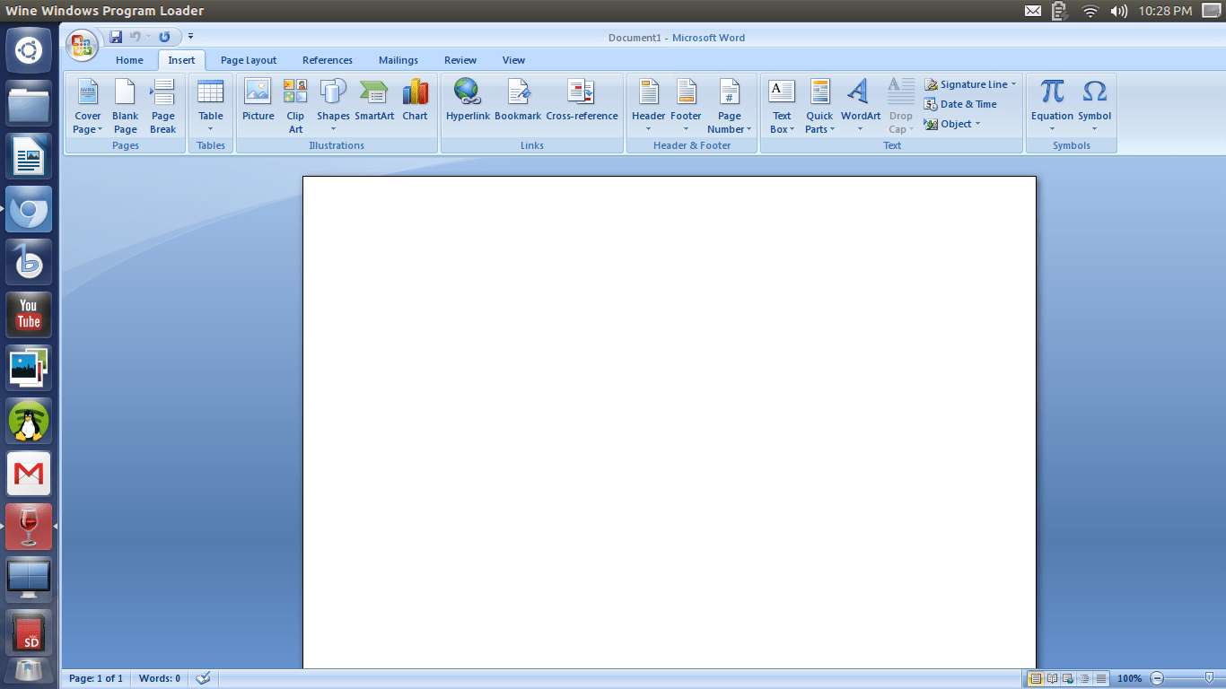
Task: Save the document from Quick Access toolbar
Action: (116, 37)
